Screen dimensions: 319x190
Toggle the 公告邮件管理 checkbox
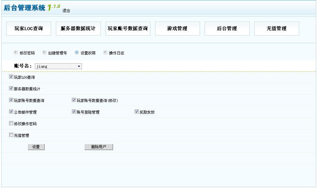(10, 112)
